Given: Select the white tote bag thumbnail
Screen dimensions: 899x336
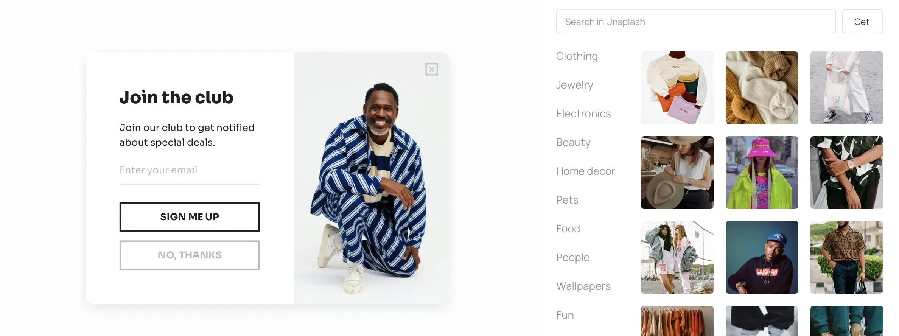Looking at the screenshot, I should (x=846, y=88).
